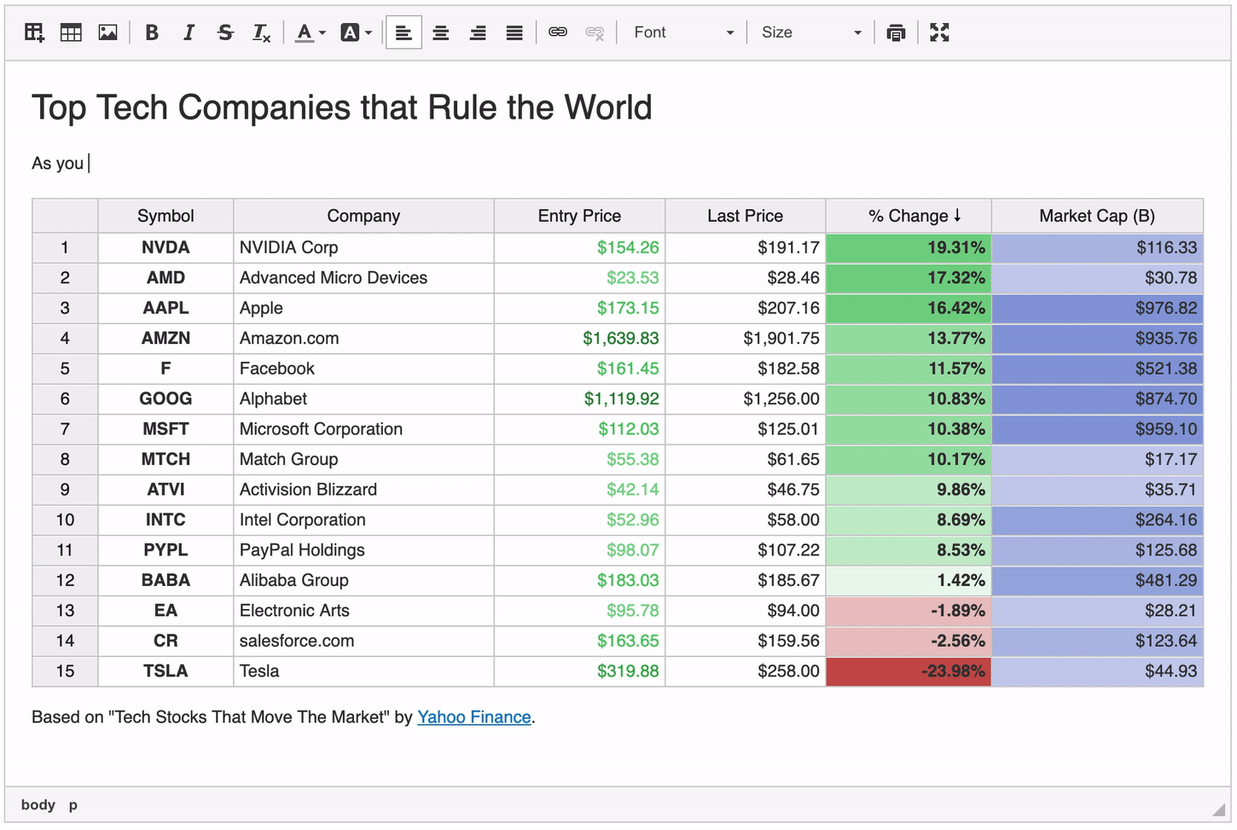Click the Insert Spreadsheet icon
Image resolution: width=1237 pixels, height=830 pixels.
pos(34,32)
